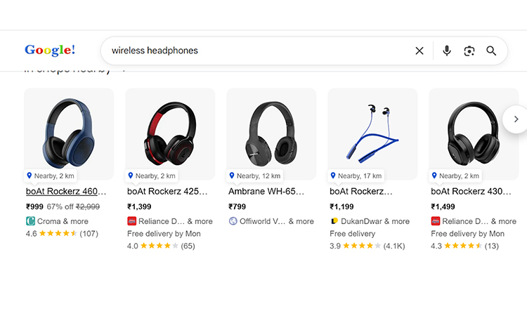Click the DukanDwar store icon
The width and height of the screenshot is (527, 316).
(334, 221)
